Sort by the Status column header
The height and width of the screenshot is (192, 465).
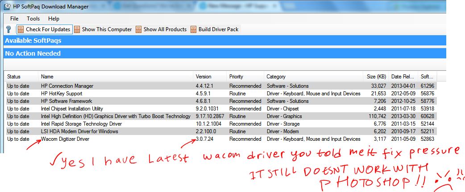click(x=21, y=77)
